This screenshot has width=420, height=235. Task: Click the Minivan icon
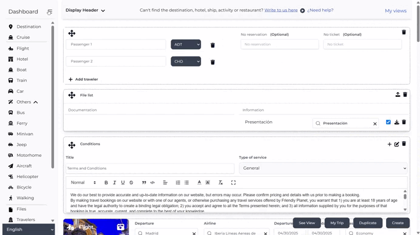11,134
